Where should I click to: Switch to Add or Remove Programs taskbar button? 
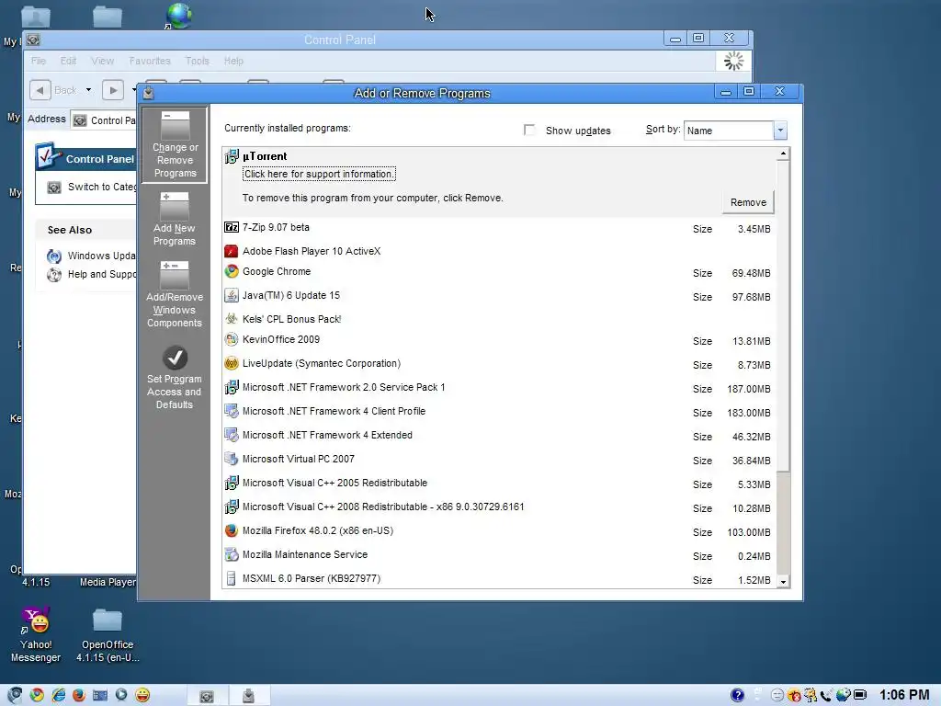click(248, 695)
